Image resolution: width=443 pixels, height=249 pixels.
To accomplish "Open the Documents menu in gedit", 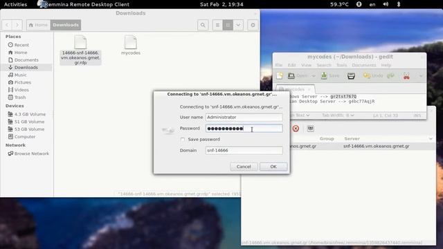I will (364, 65).
